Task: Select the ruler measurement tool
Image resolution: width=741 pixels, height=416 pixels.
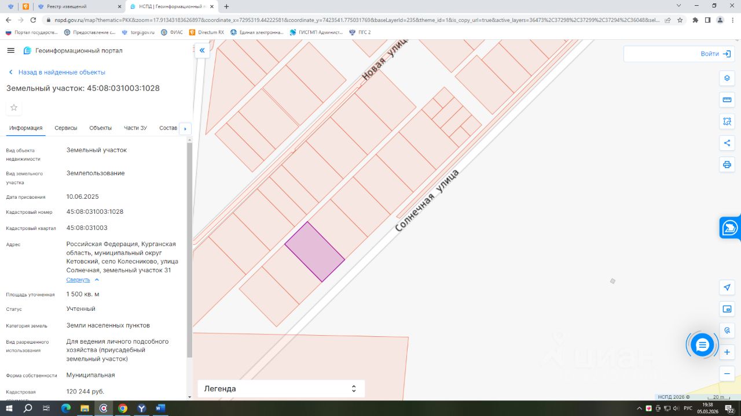Action: click(x=727, y=100)
